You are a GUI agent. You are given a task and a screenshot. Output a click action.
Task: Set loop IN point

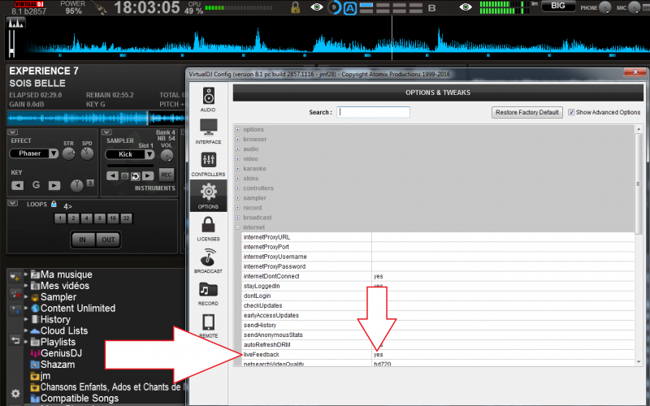click(83, 240)
